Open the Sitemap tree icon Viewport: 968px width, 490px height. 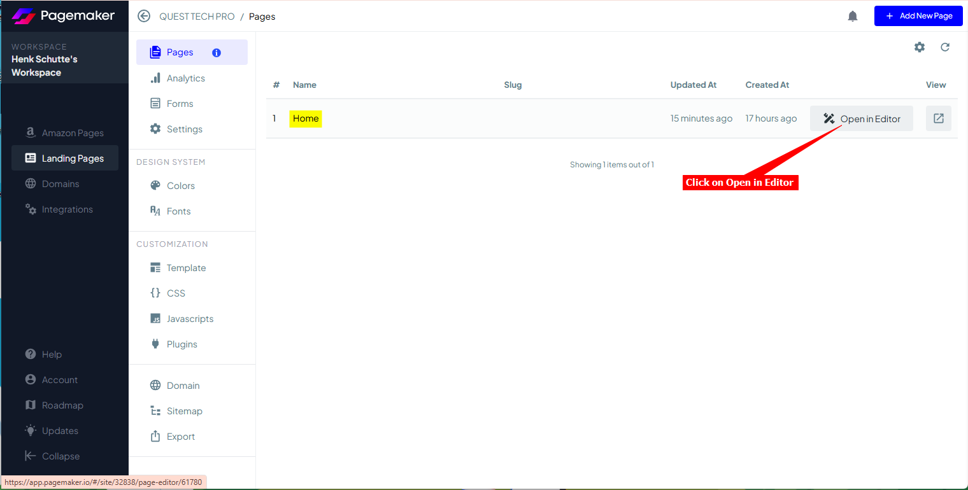point(155,411)
